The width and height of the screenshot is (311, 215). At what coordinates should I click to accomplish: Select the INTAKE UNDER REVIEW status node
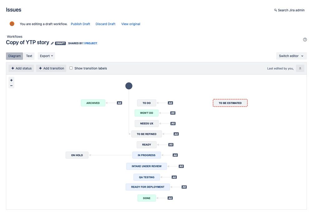(x=146, y=166)
